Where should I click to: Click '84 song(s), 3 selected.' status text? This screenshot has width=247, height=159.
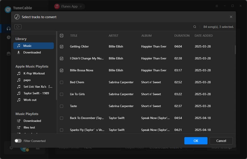coord(219,27)
